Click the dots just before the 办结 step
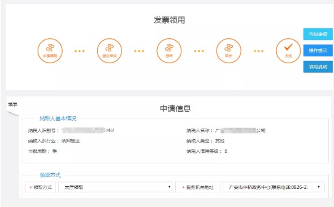334x207 pixels. [259, 51]
